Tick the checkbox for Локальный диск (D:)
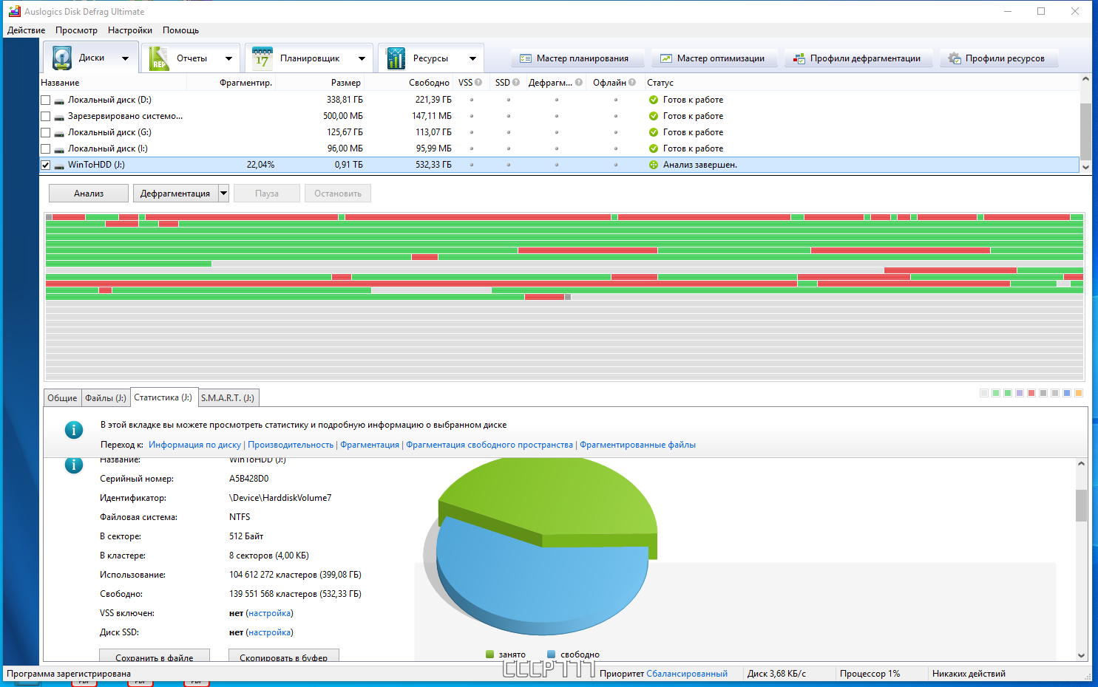The height and width of the screenshot is (687, 1098). coord(46,100)
